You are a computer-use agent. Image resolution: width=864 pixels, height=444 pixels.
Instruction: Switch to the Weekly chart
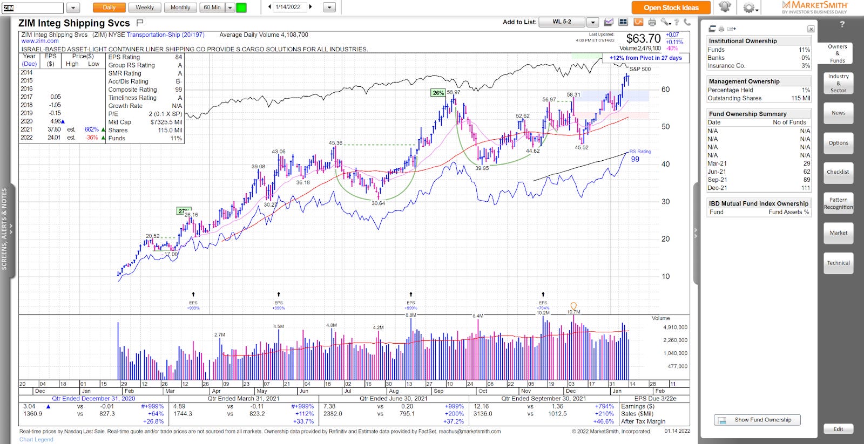[145, 8]
